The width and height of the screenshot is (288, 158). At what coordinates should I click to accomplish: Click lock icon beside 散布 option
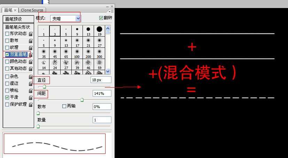coord(31,41)
